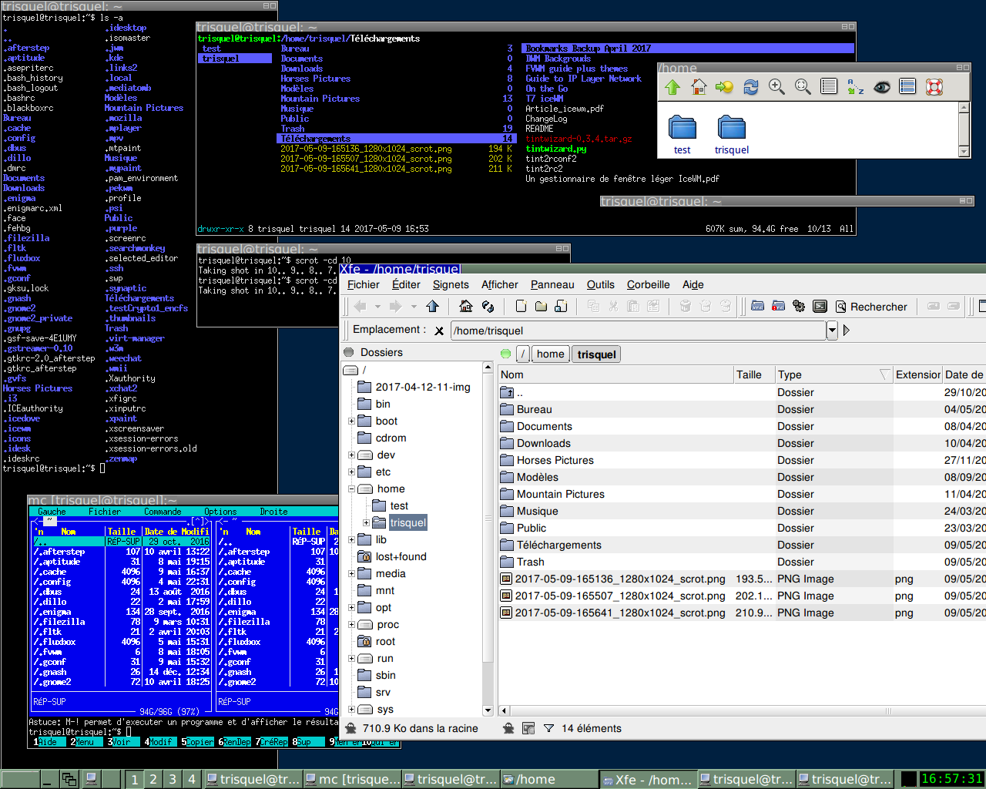This screenshot has height=789, width=986.
Task: Click Xfe gear execute command icon
Action: click(x=799, y=307)
